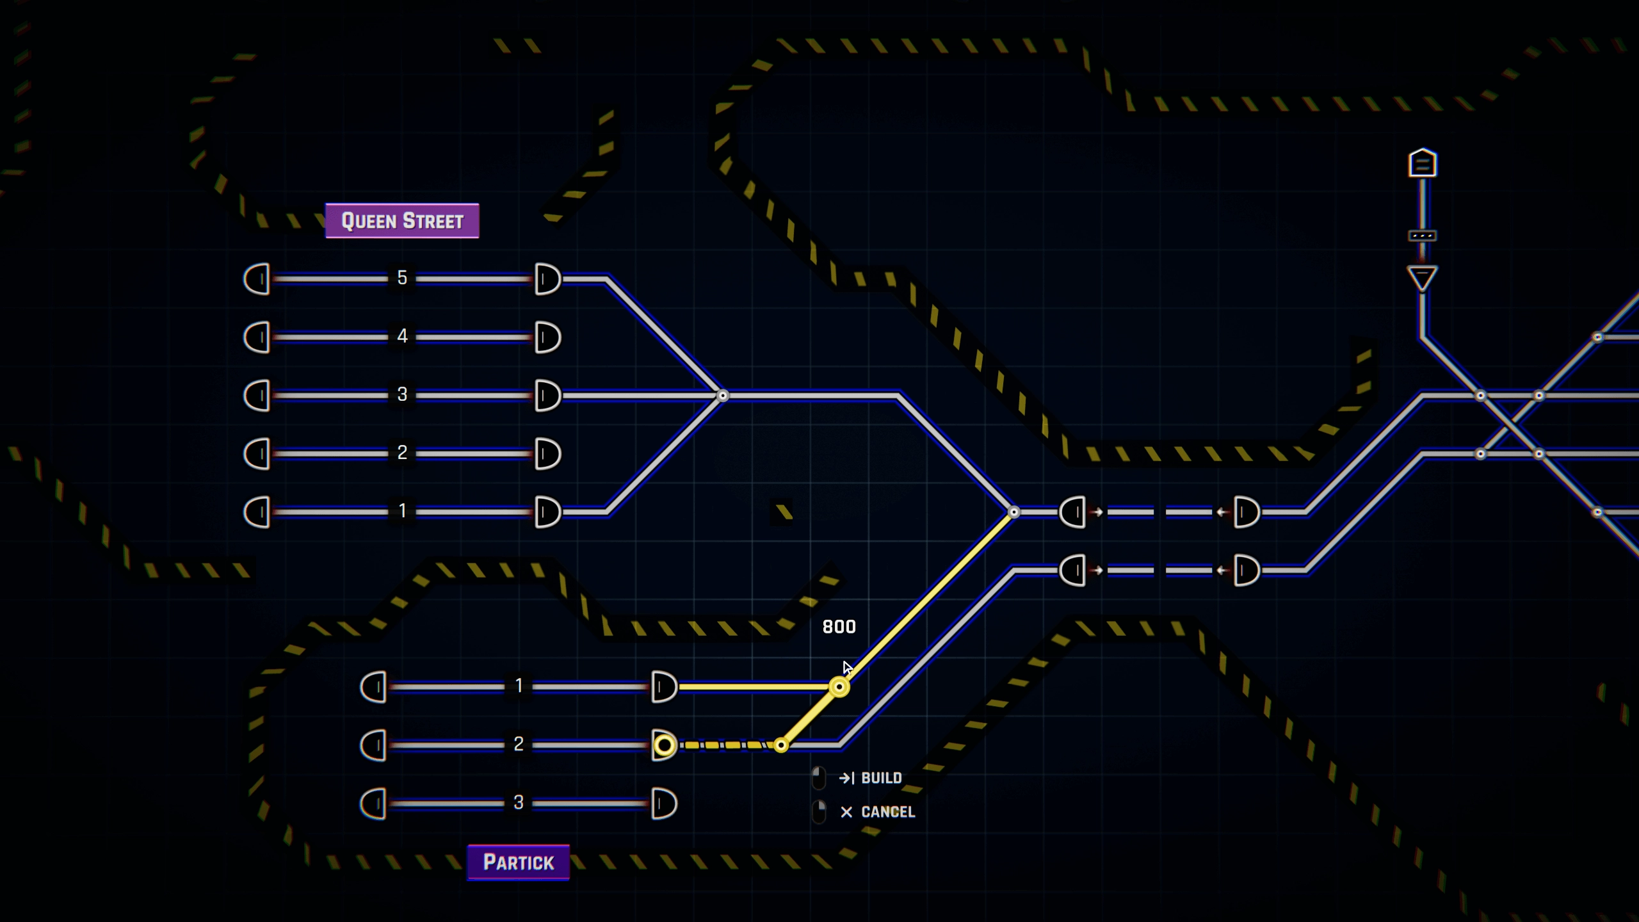Viewport: 1639px width, 922px height.
Task: Click upper tunnel left portal signal
Action: click(x=1073, y=512)
